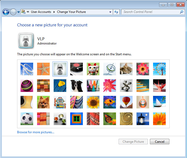The image size is (187, 158).
Task: Select the yellow leaf on blue wood picture
Action: coord(60,86)
